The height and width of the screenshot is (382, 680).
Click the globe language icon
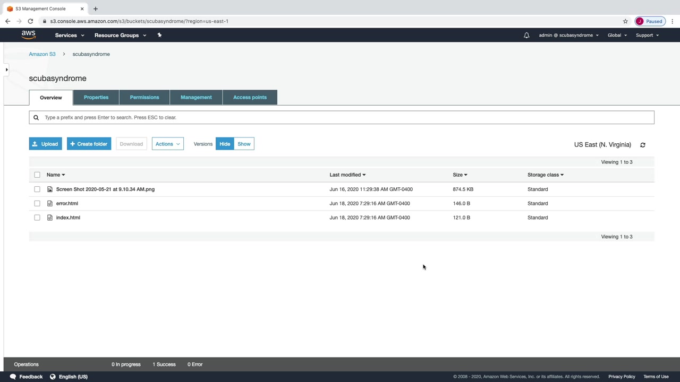[53, 377]
